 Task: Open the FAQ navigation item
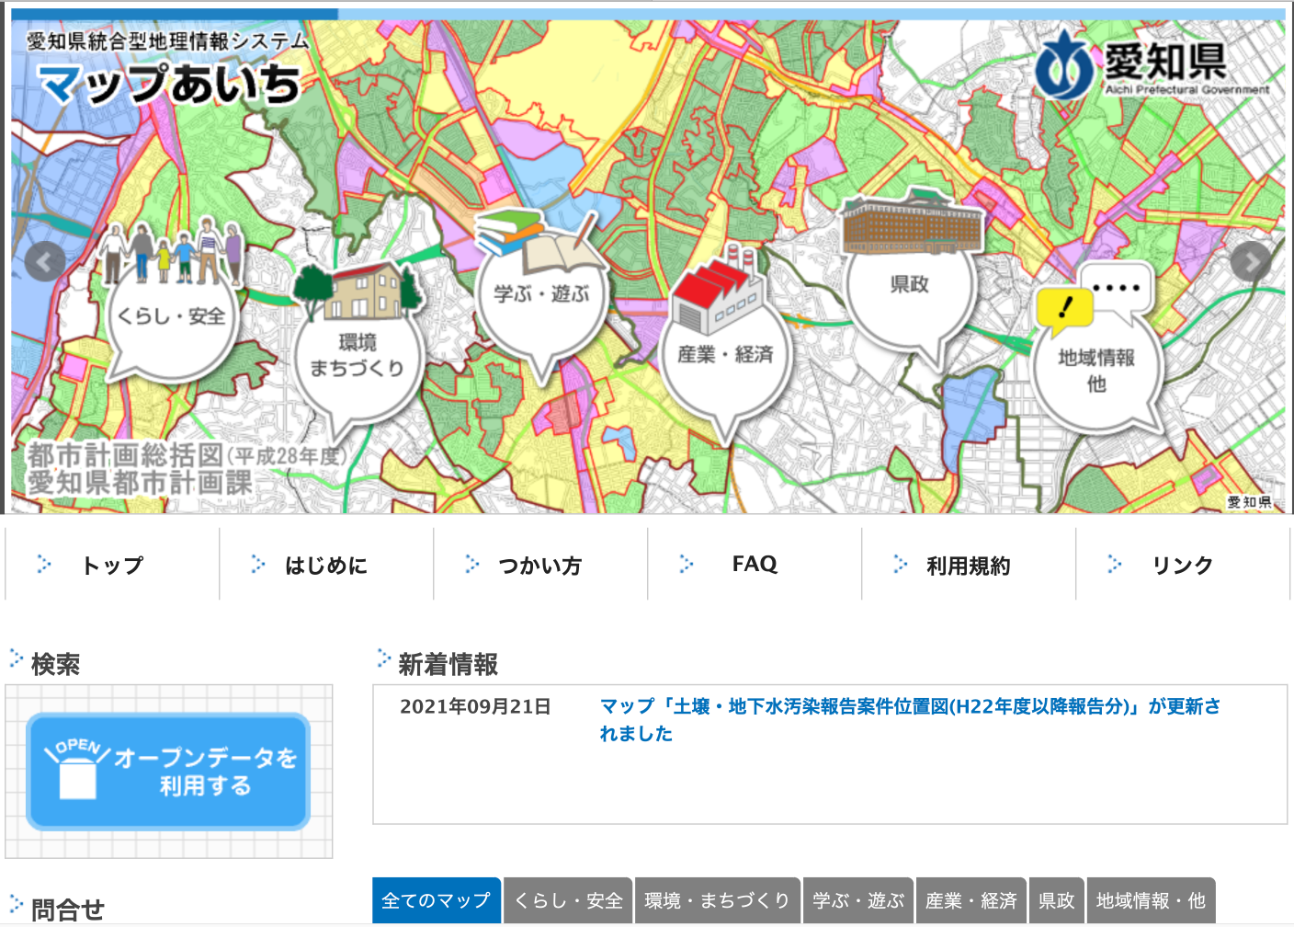pyautogui.click(x=755, y=565)
